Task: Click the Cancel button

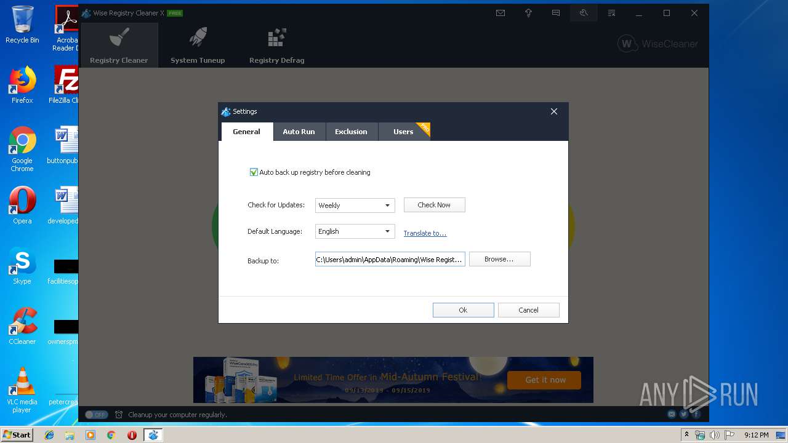Action: [529, 310]
